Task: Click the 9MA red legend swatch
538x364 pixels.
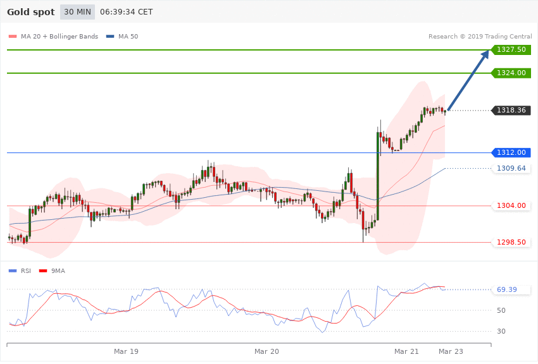Action: point(43,271)
